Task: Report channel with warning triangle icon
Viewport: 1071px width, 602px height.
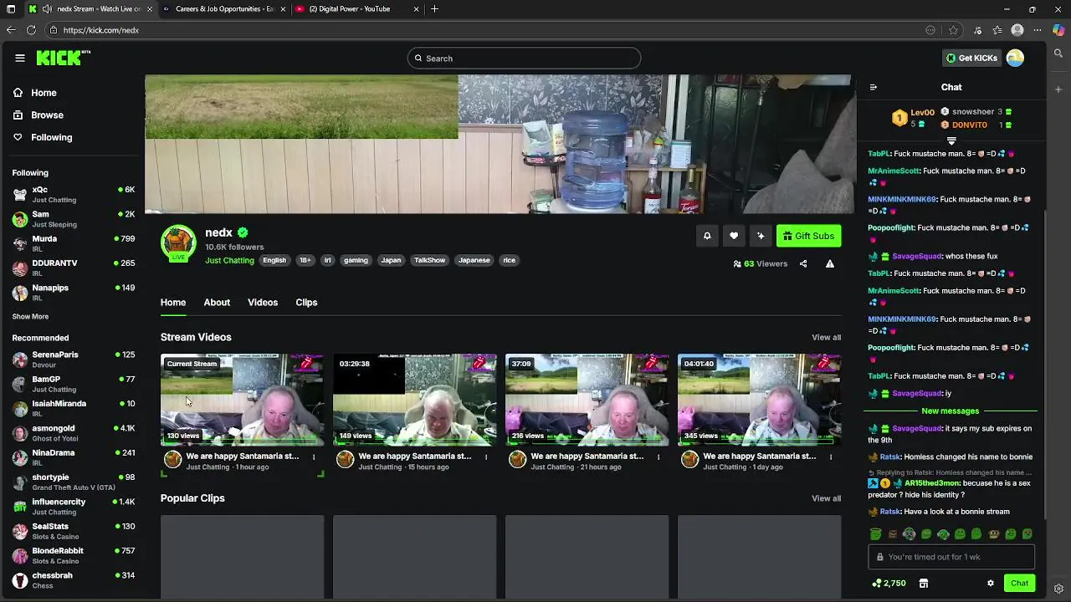Action: (830, 264)
